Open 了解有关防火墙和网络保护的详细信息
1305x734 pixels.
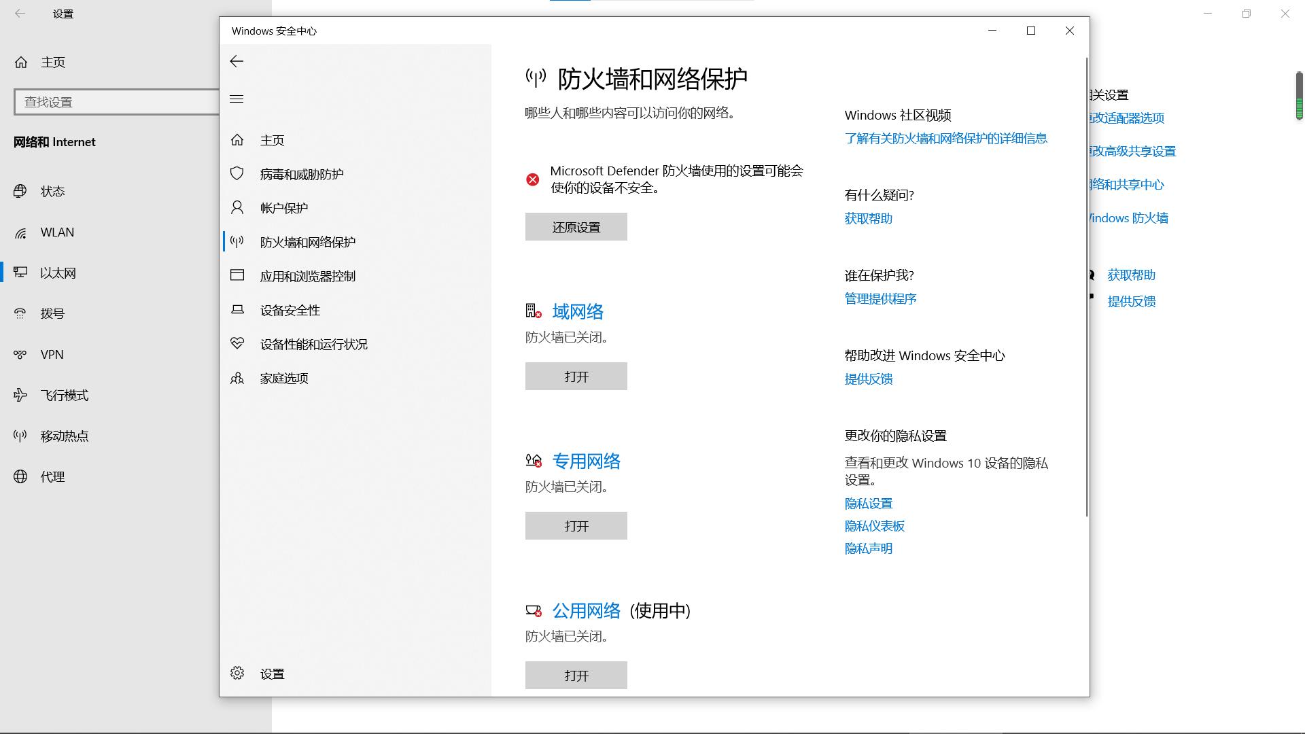945,138
